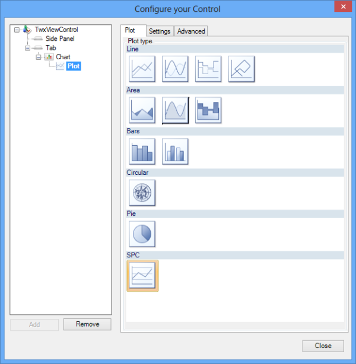Select the Chart tree item
The image size is (356, 364).
[63, 57]
